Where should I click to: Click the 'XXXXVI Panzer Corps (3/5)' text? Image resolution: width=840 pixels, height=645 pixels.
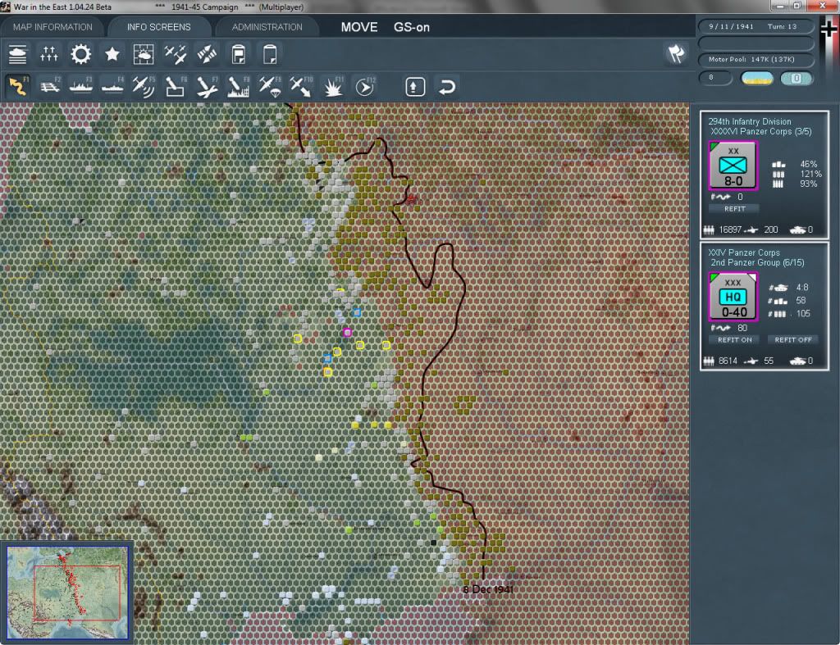tap(760, 132)
